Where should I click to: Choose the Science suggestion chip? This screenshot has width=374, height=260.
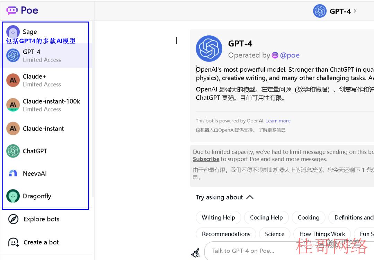(x=275, y=234)
